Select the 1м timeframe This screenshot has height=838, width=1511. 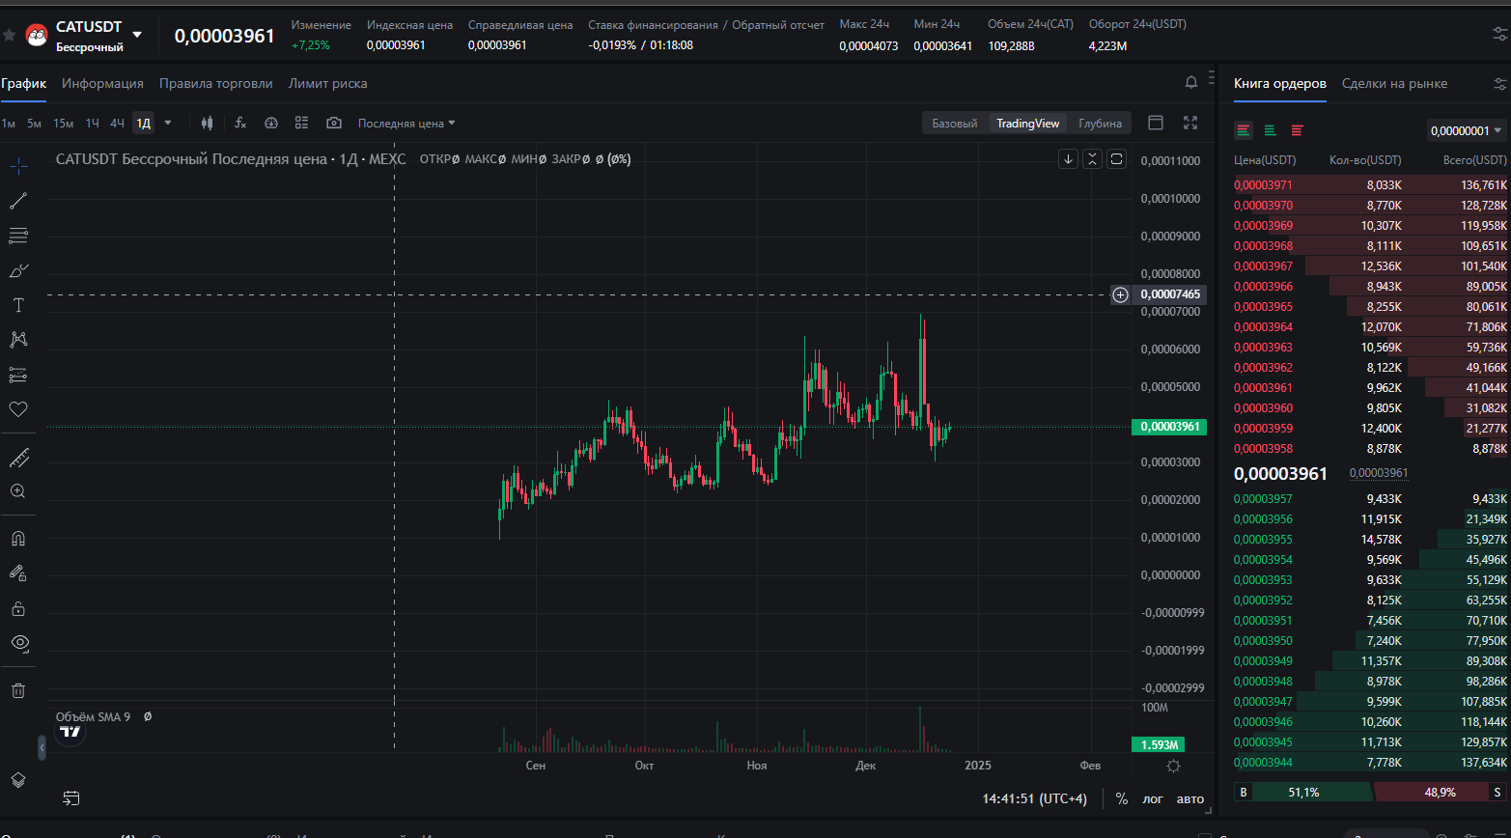tap(9, 123)
